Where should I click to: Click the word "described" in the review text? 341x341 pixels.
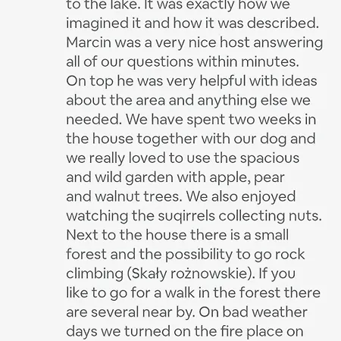click(283, 23)
